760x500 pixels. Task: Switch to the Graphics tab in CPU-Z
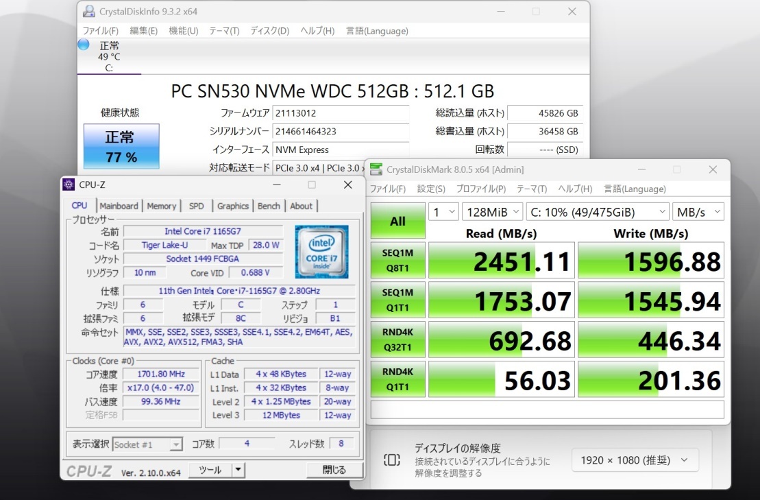[x=232, y=206]
